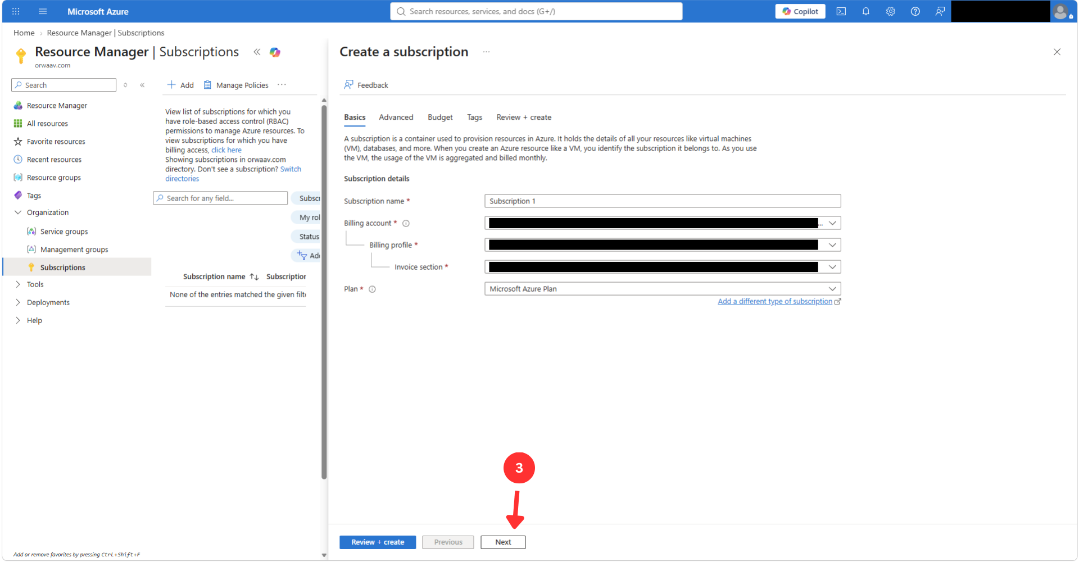Click the top bar feedback icon
The width and height of the screenshot is (1079, 562).
pos(940,11)
